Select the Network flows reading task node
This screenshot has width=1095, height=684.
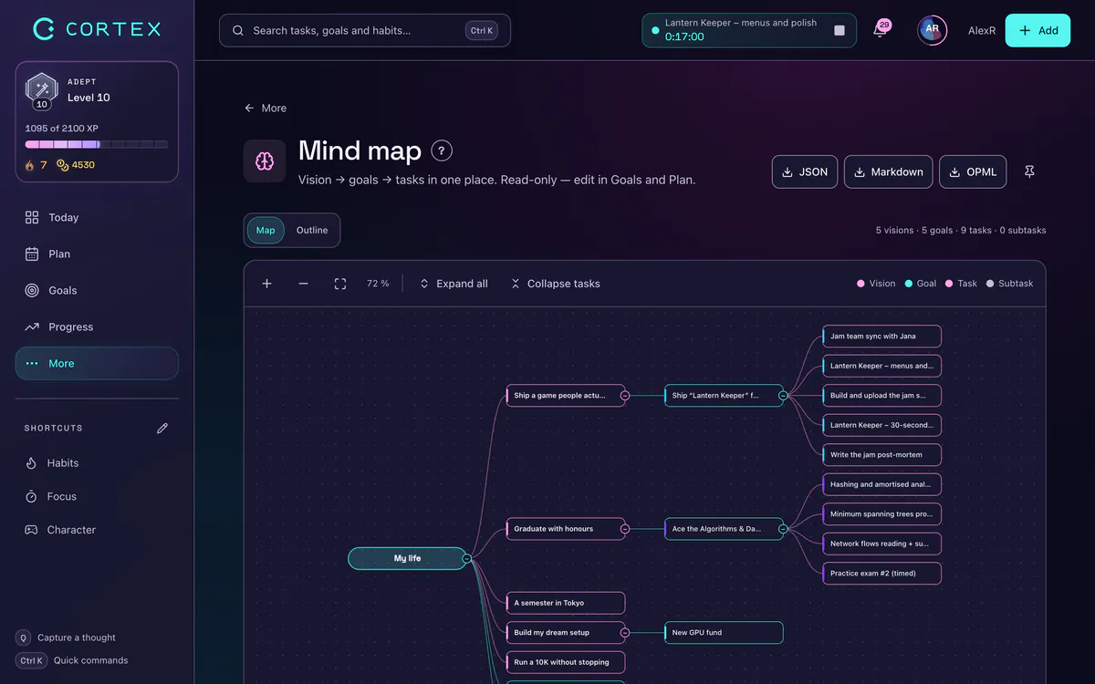tap(881, 544)
